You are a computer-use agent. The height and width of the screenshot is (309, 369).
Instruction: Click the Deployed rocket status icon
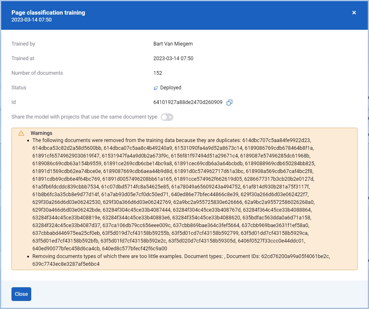tap(156, 88)
